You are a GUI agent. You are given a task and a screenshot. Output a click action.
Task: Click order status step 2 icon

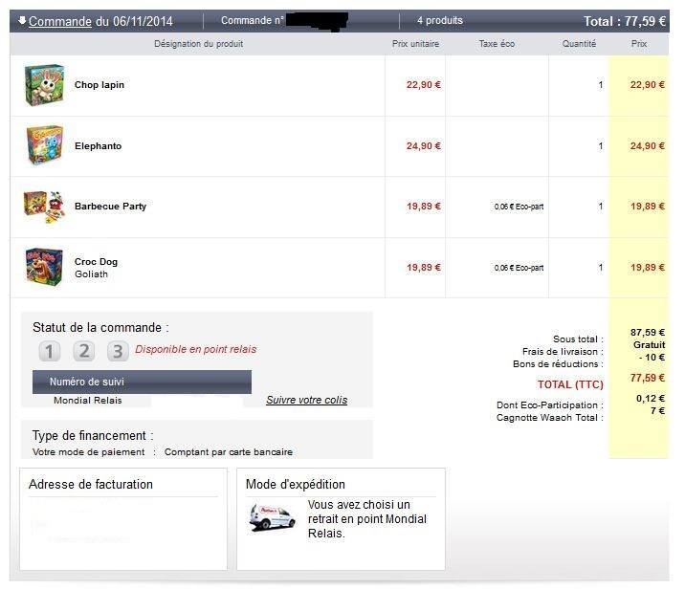(x=84, y=351)
